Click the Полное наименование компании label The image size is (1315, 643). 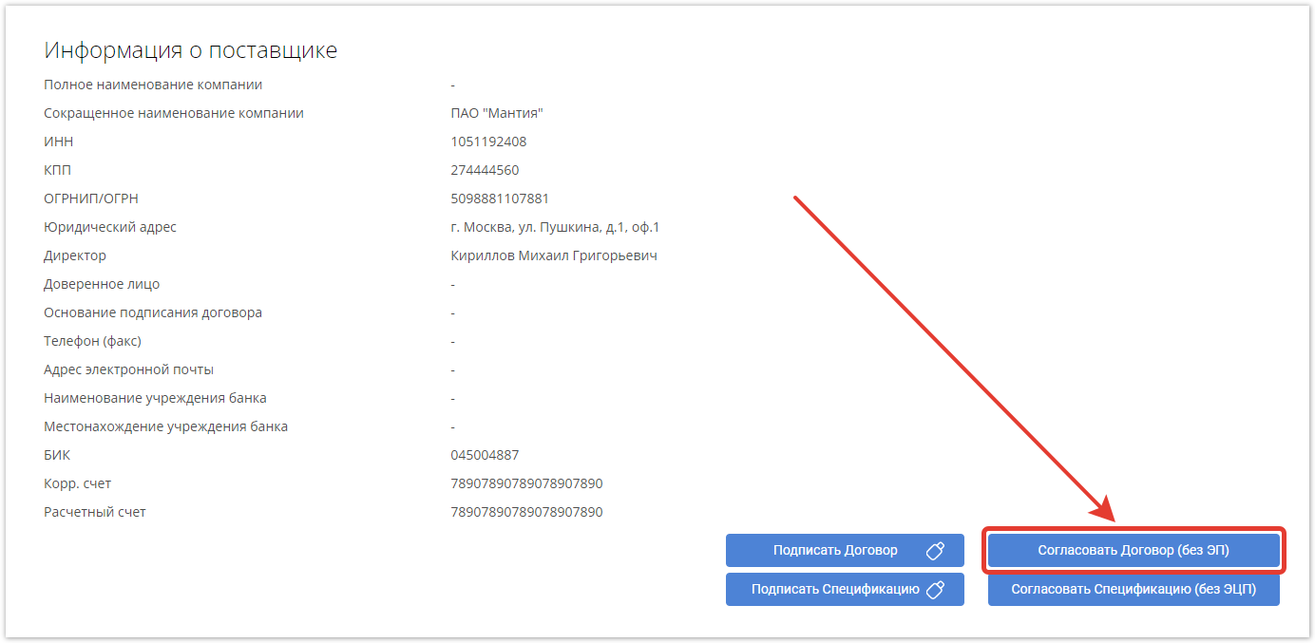pyautogui.click(x=153, y=85)
